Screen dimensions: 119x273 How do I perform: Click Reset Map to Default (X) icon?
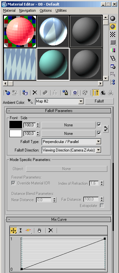35,93
